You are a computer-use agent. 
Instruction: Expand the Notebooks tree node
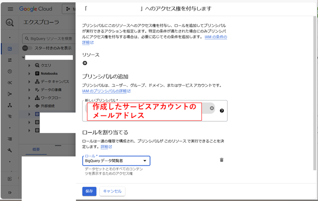point(30,73)
